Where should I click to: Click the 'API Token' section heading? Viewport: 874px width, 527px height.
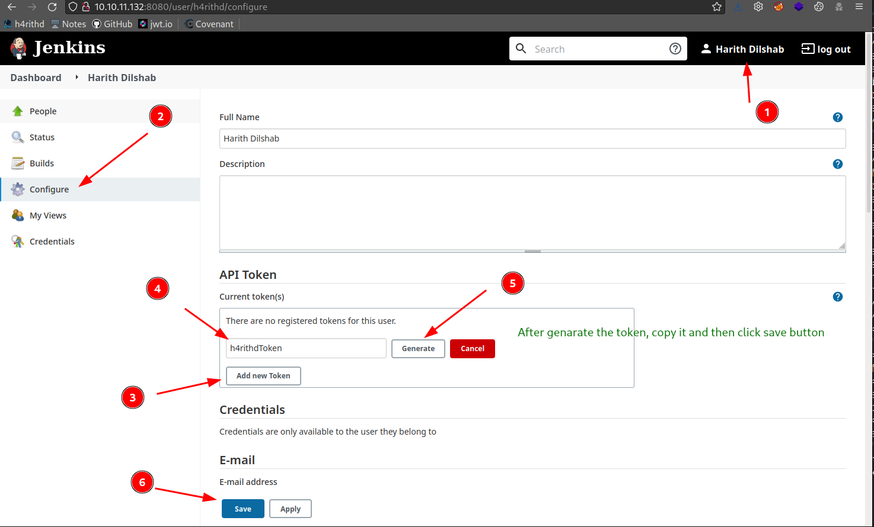click(x=248, y=275)
